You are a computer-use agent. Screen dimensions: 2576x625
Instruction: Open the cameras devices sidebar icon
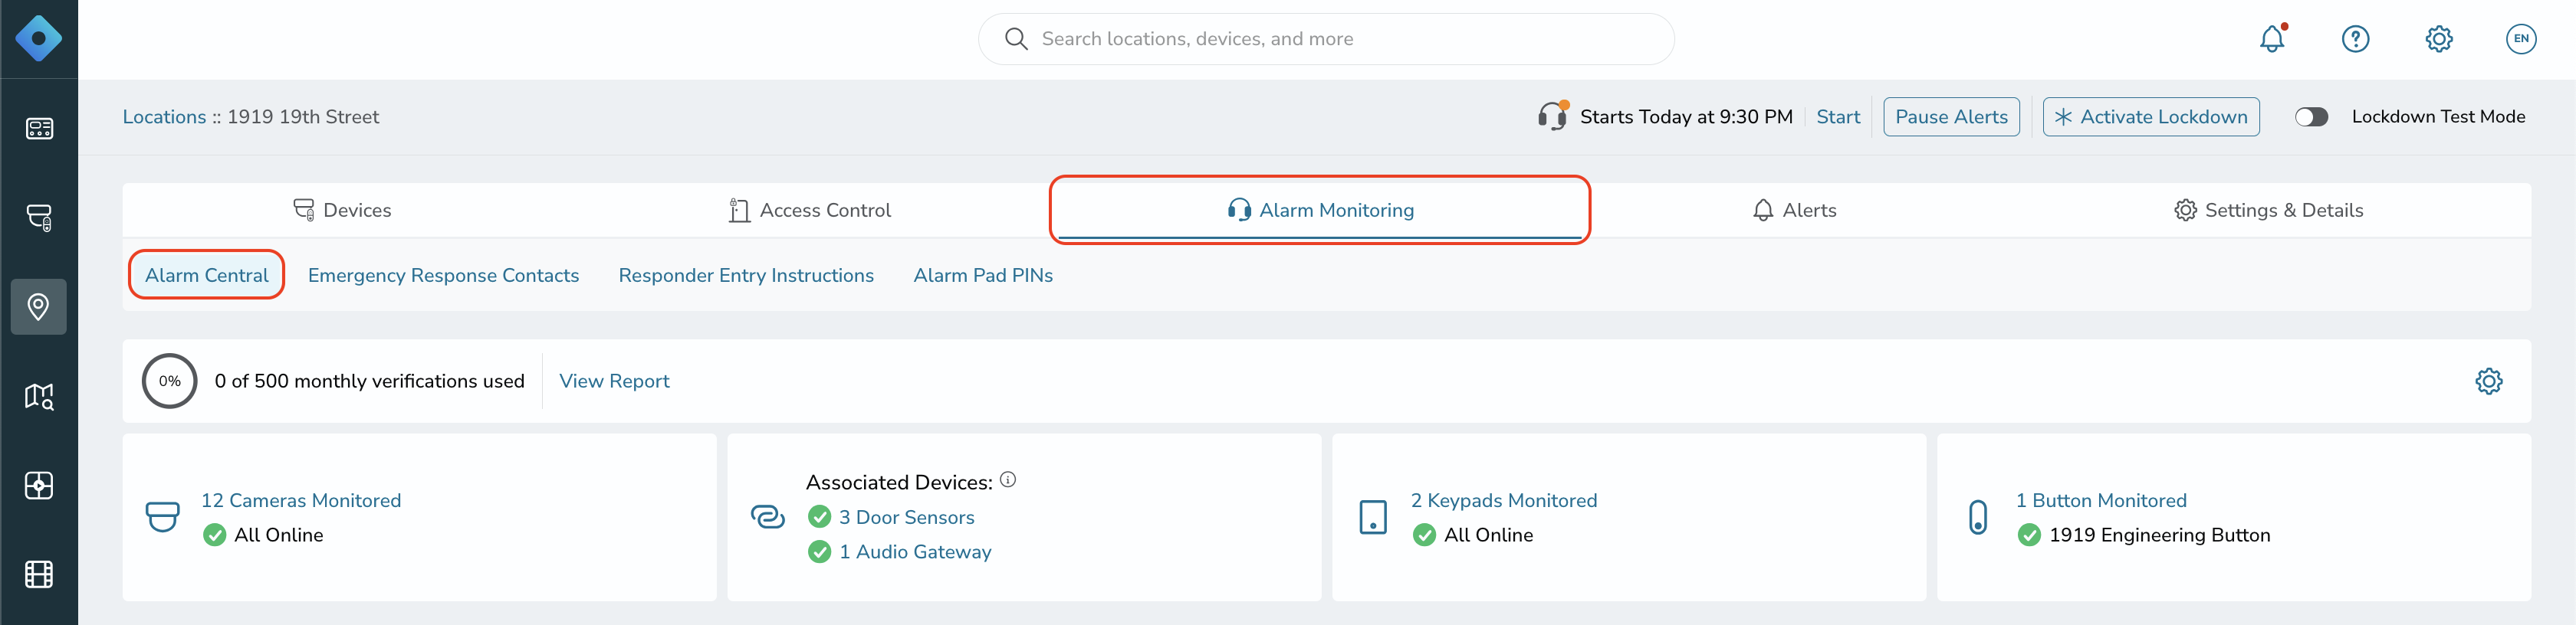pos(39,218)
